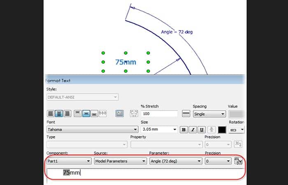Toggle Bold formatting
Screen dimensions: 288x185
[x=183, y=129]
